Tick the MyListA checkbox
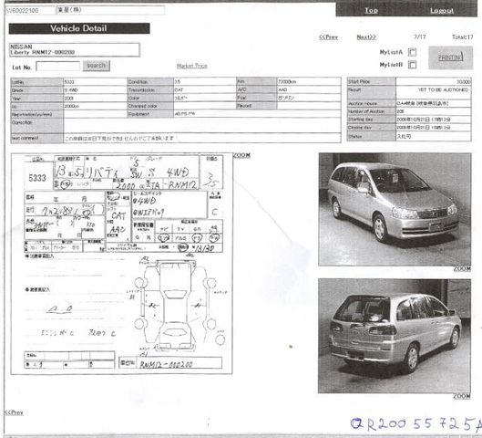Image resolution: width=482 pixels, height=438 pixels. (412, 52)
